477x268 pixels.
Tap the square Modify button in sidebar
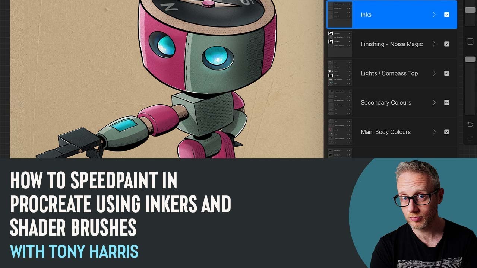(470, 42)
